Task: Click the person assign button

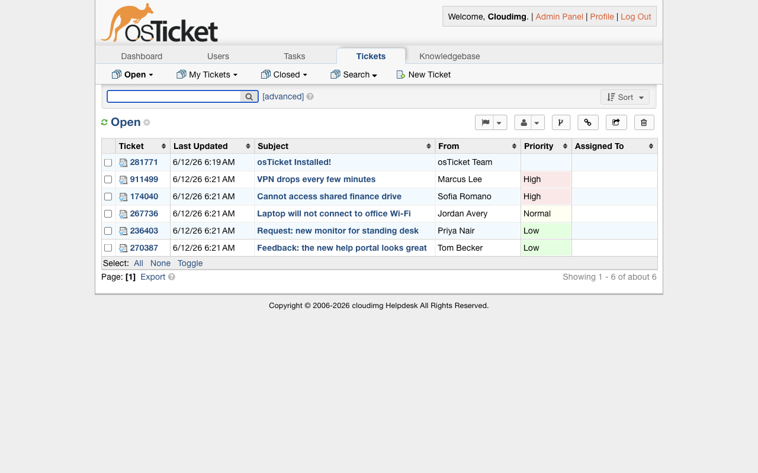Action: click(523, 122)
